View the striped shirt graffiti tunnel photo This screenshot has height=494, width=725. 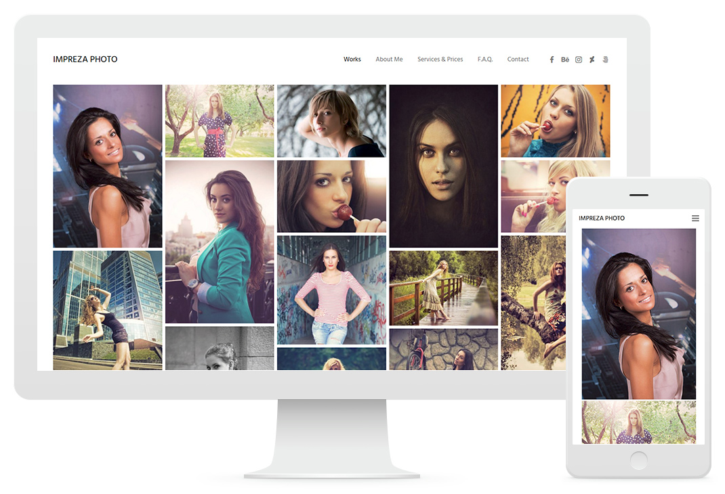331,290
